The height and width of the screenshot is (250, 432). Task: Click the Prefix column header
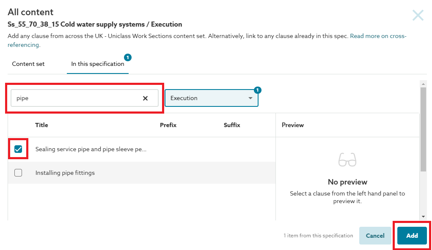click(x=168, y=125)
